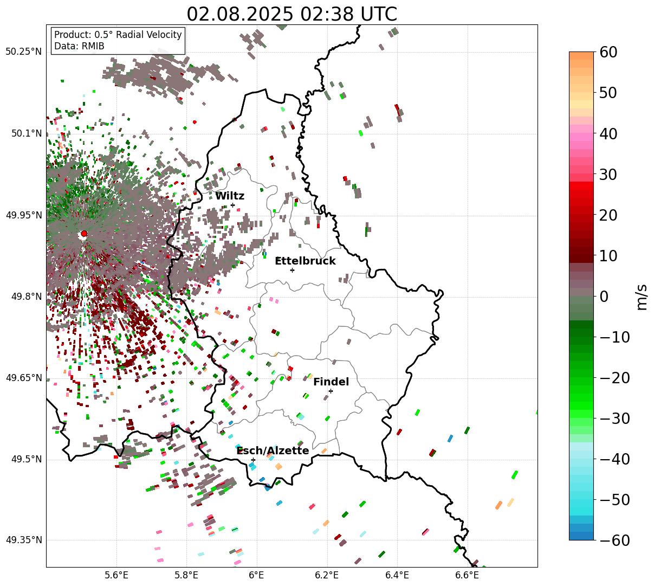
Task: Click the longitude label 6.4°E
Action: (397, 575)
